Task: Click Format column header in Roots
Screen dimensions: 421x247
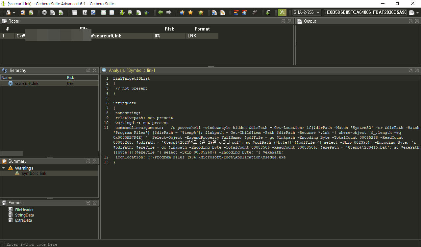Action: [x=202, y=29]
